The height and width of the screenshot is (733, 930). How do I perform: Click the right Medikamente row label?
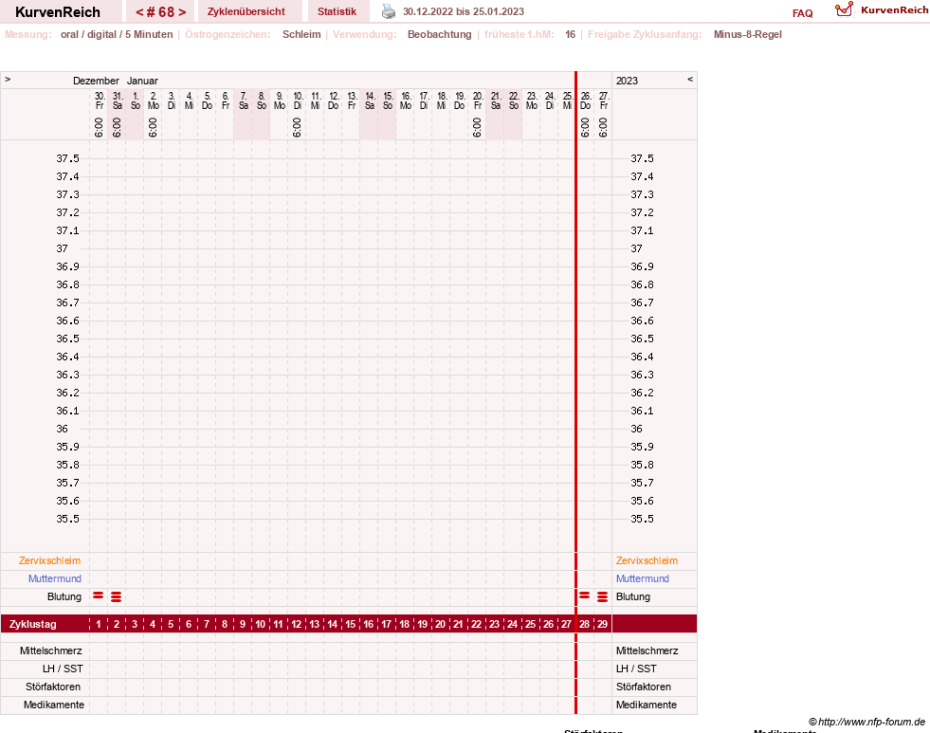click(x=647, y=705)
